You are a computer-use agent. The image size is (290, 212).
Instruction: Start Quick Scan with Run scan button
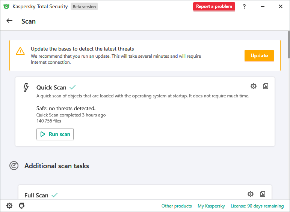[x=55, y=134]
